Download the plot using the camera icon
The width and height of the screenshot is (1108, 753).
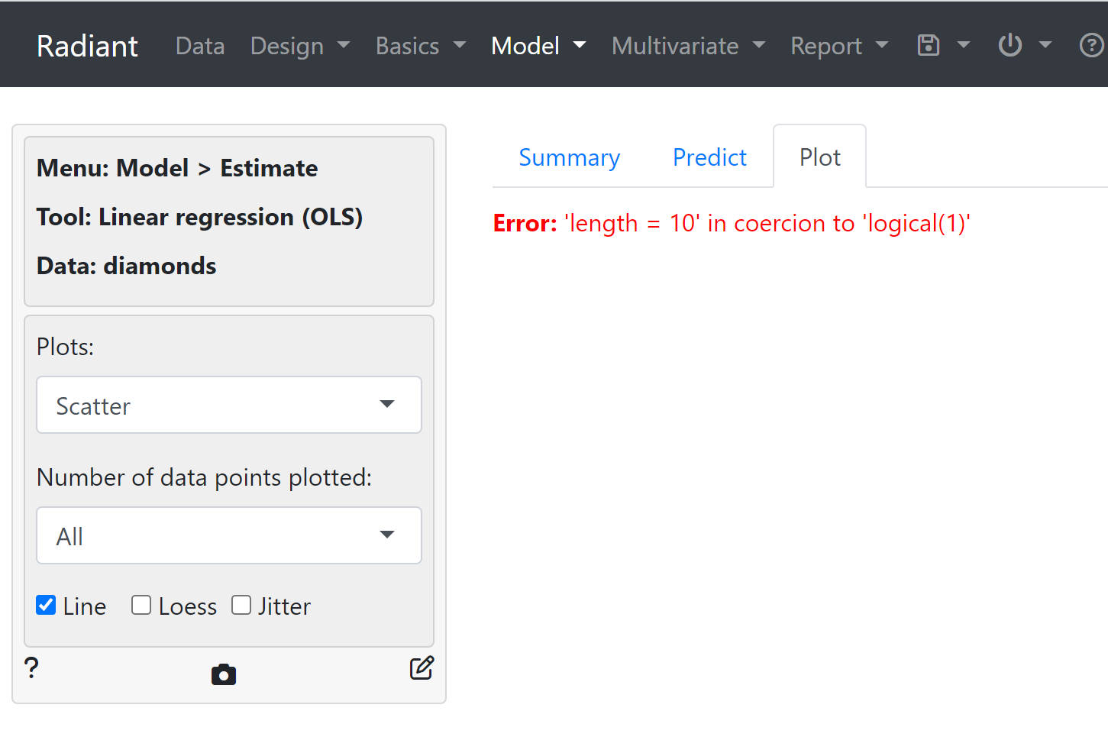pyautogui.click(x=223, y=674)
